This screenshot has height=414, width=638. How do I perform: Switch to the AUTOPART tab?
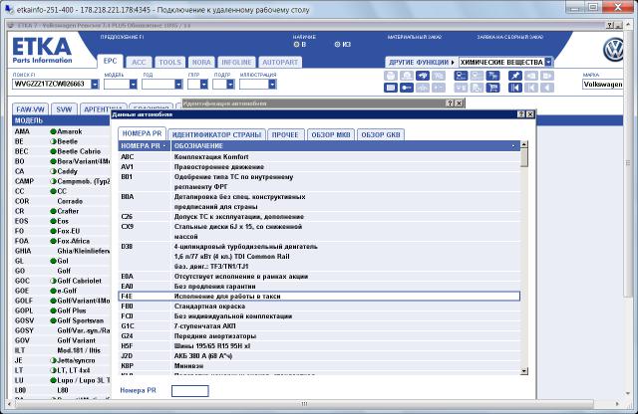tap(280, 62)
